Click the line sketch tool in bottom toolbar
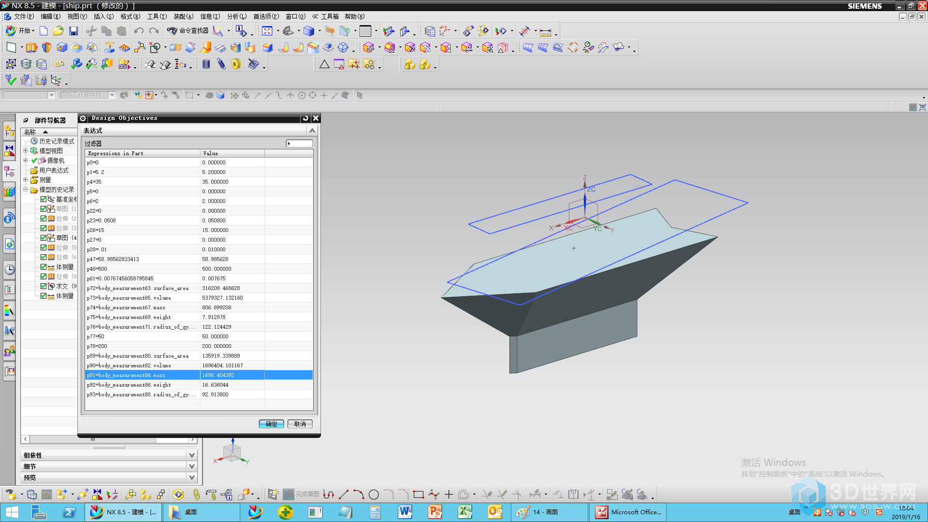 pos(344,494)
